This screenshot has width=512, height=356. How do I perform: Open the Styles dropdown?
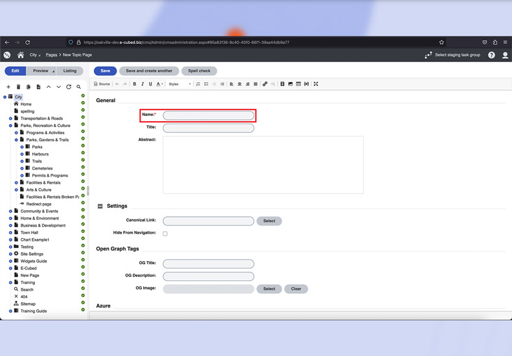[180, 84]
